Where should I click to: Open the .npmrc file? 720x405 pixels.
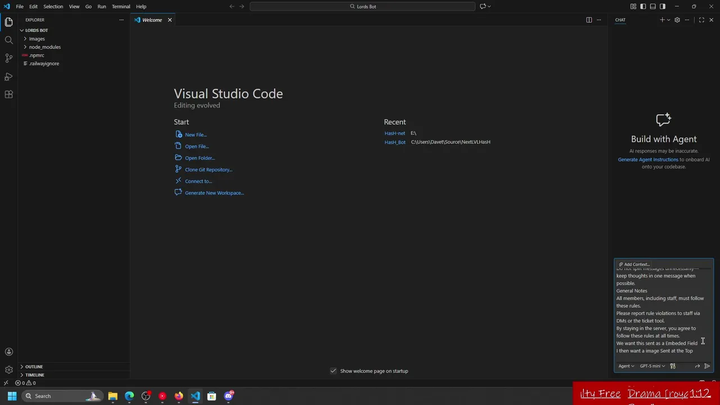coord(74,55)
